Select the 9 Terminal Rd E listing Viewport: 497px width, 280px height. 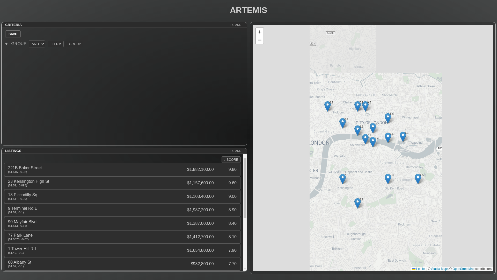coord(122,210)
